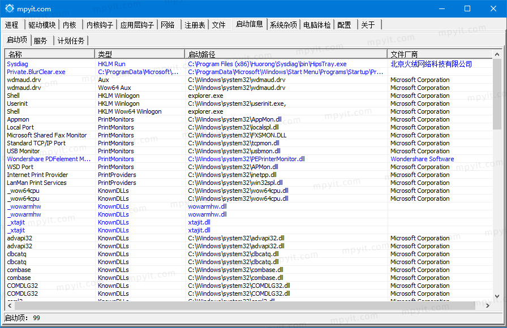Screen dimensions: 507x328
Task: Select the Sysdiag startup entry
Action: 248,64
